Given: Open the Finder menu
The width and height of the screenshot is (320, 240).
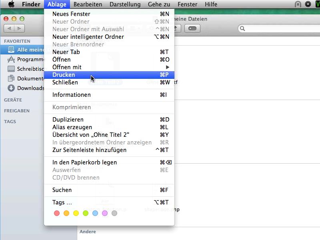Looking at the screenshot, I should click(31, 4).
